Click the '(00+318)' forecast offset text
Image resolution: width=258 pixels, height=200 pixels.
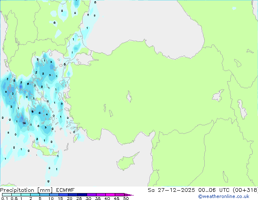tap(245, 190)
